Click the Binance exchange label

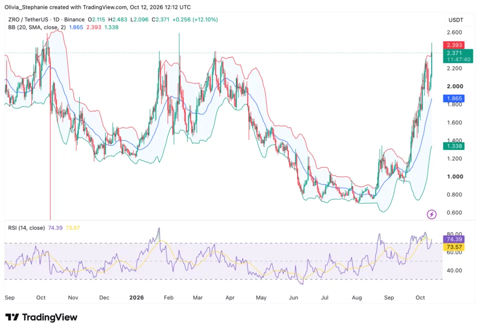click(74, 20)
